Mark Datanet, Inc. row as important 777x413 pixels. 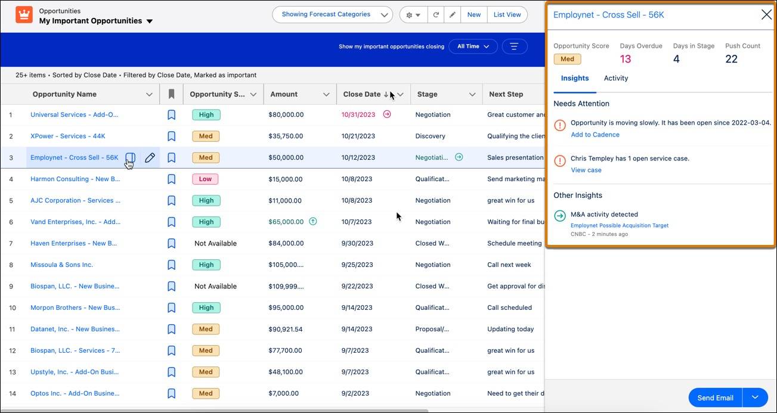[171, 329]
